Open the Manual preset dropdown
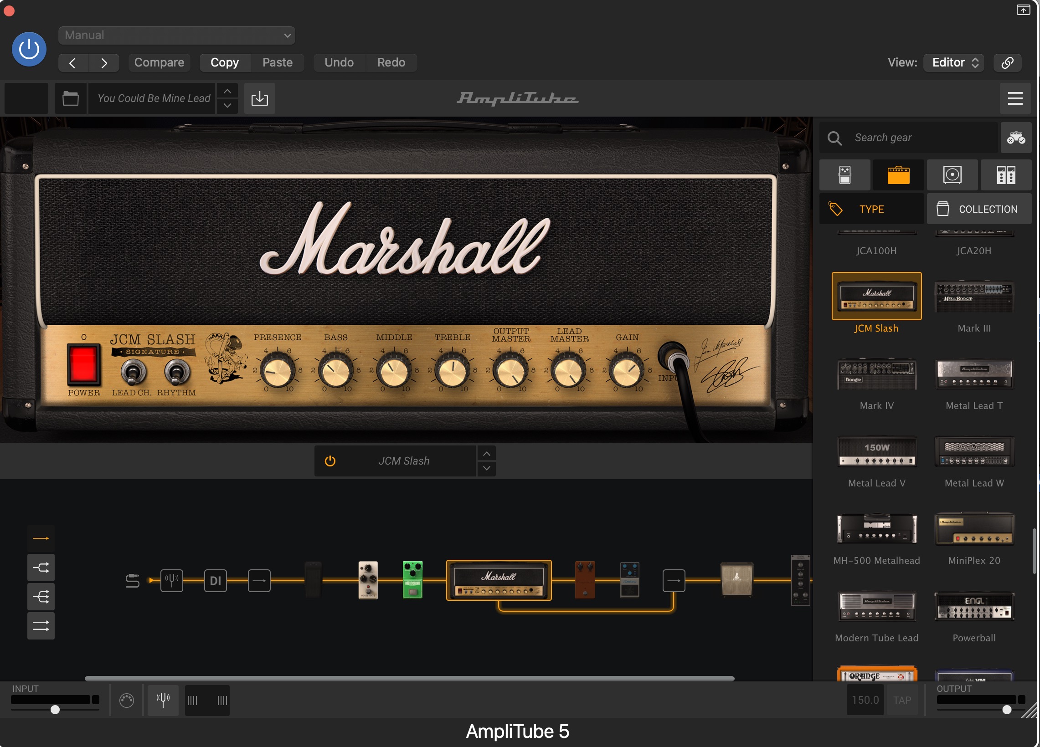Screen dimensions: 1040x747 [x=176, y=35]
